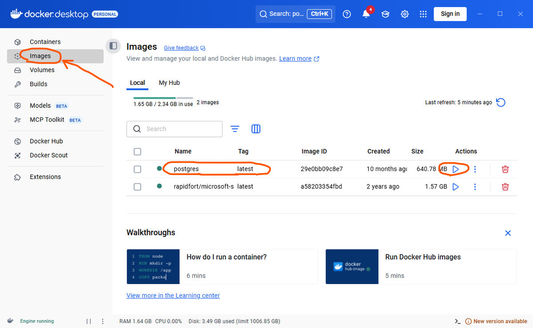Open 'How do I run a container?' walkthrough
The image size is (533, 328).
(x=222, y=267)
